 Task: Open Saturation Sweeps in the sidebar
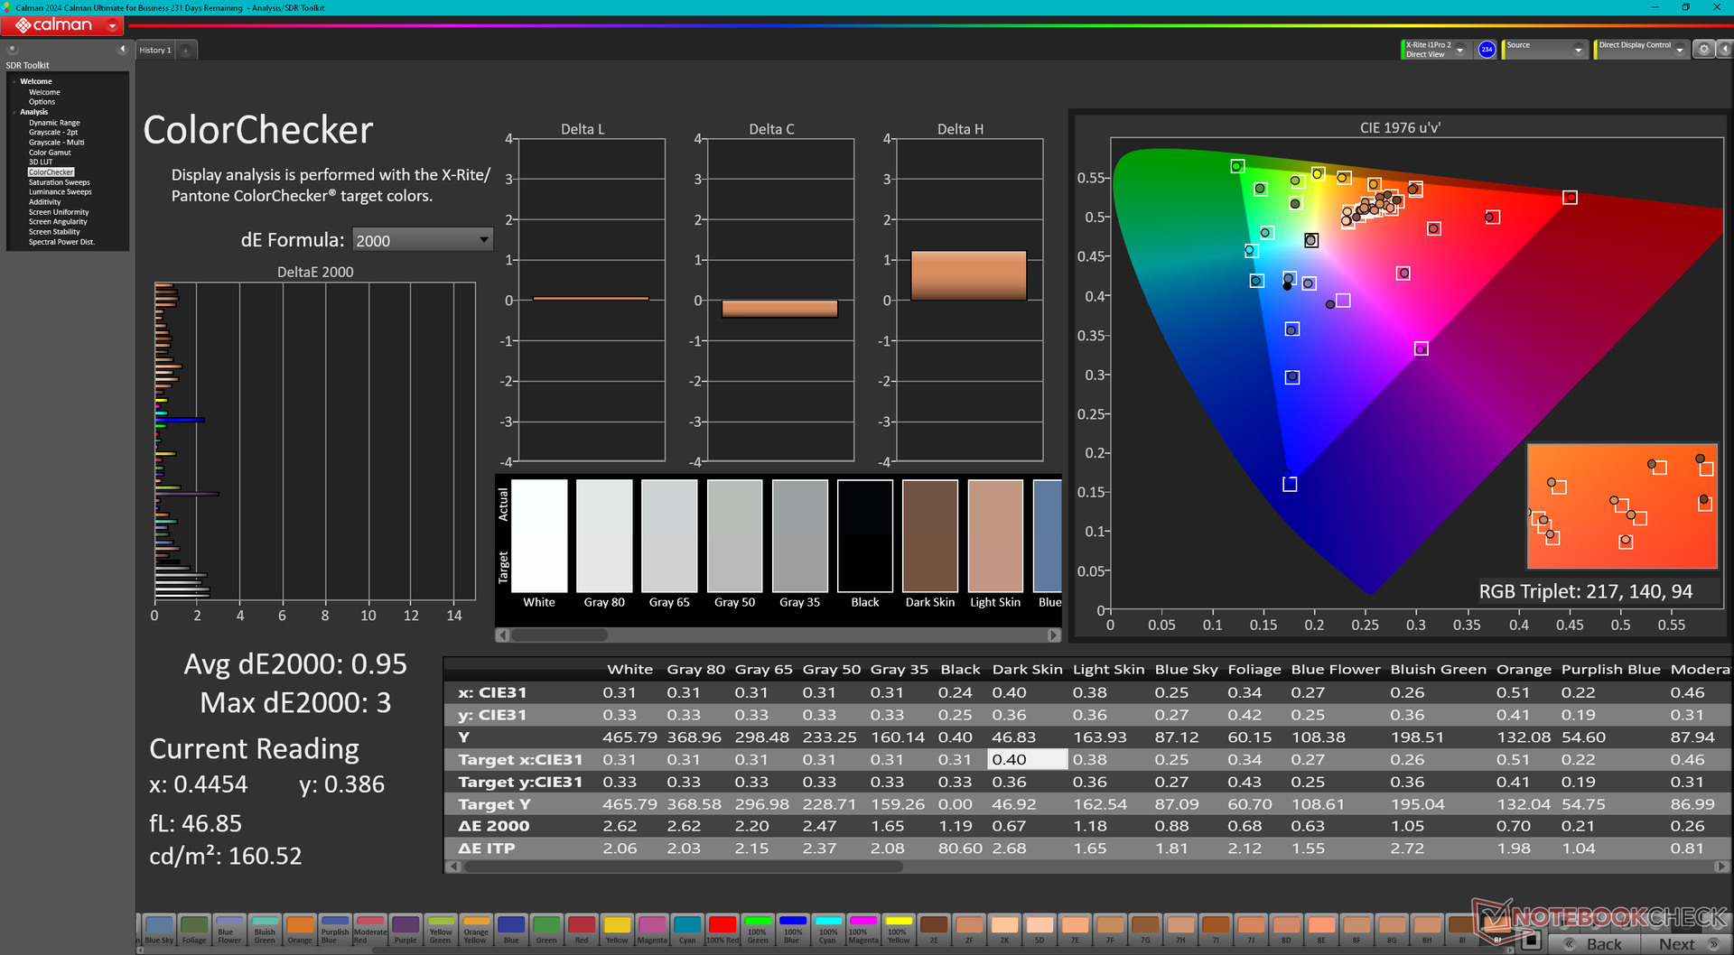click(60, 182)
